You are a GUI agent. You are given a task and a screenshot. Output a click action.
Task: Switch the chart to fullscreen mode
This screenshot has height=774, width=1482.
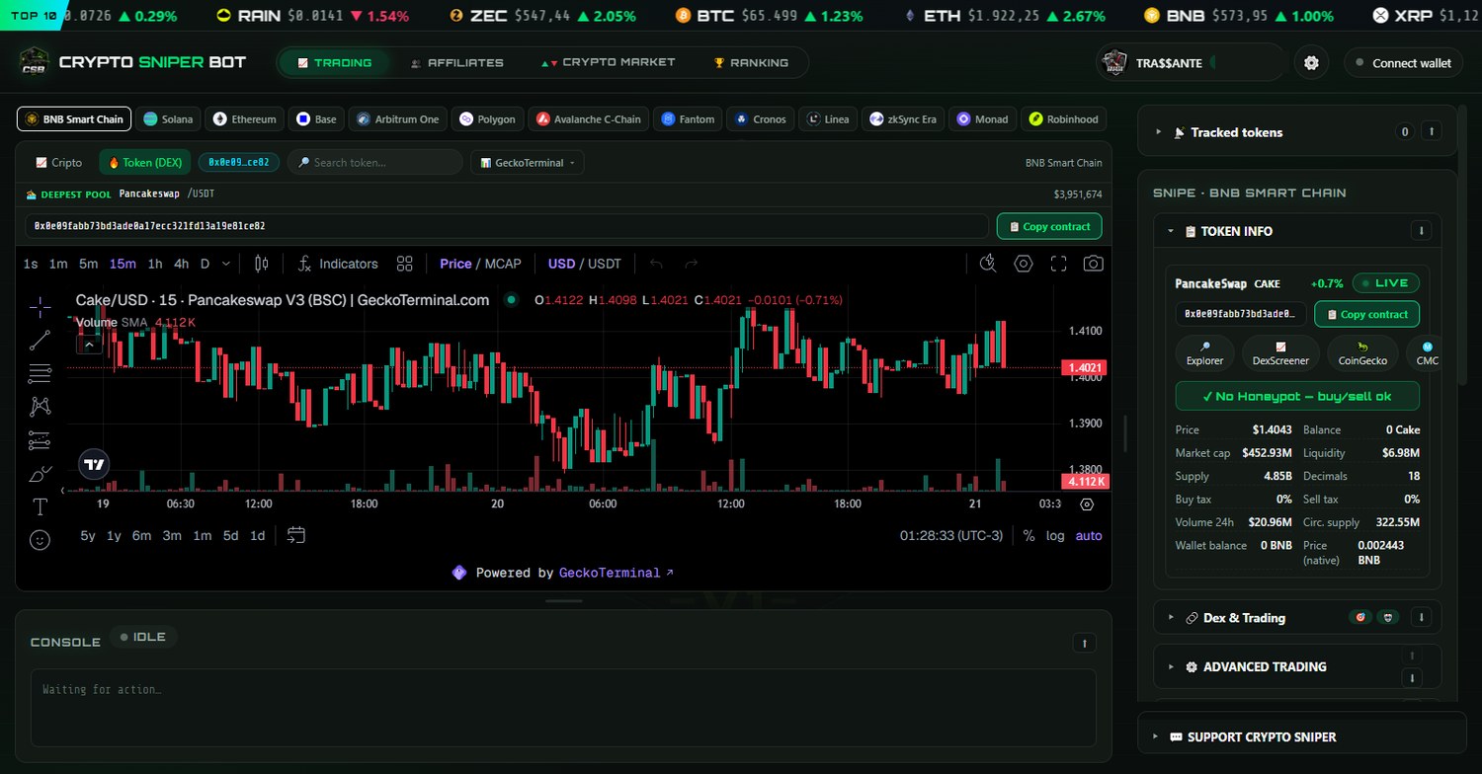pos(1058,264)
